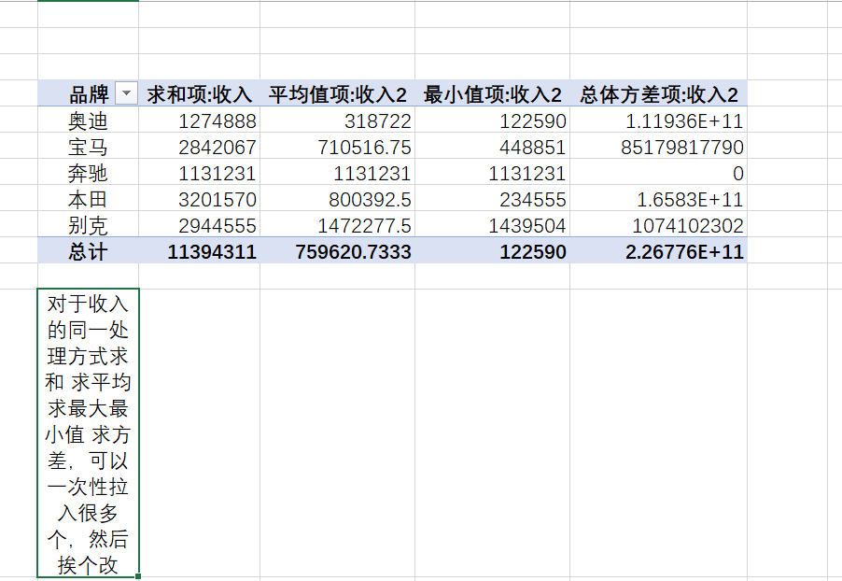Select the 品牌 header cell
The image size is (842, 581).
(88, 93)
